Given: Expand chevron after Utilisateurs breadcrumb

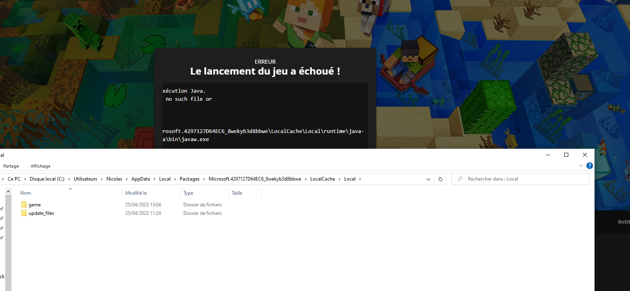Looking at the screenshot, I should coord(102,179).
